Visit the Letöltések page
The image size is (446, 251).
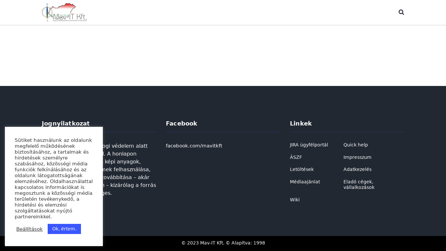click(x=302, y=169)
